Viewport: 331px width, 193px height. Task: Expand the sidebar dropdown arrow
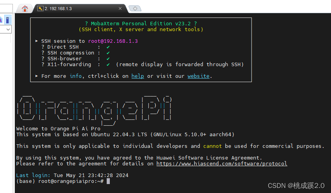point(8,30)
